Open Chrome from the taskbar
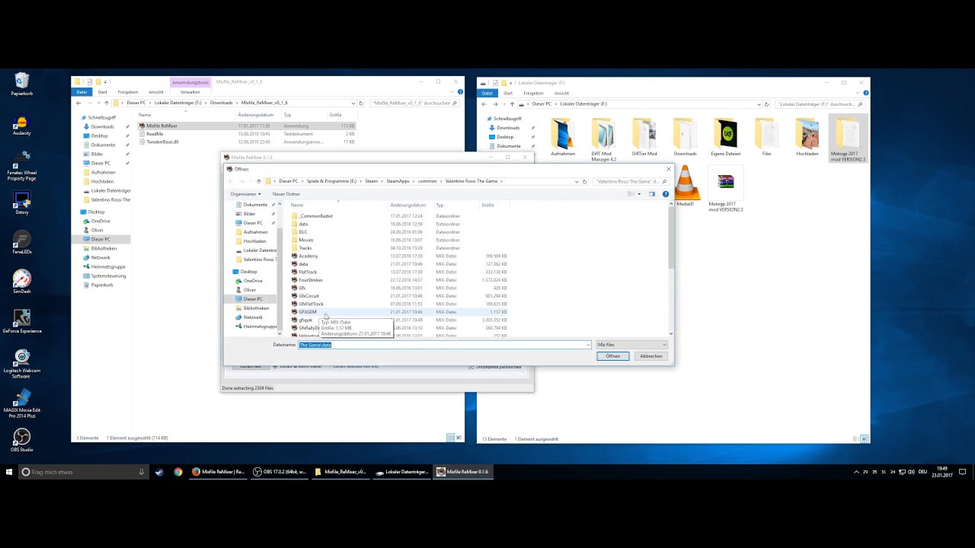This screenshot has height=548, width=975. pyautogui.click(x=177, y=472)
